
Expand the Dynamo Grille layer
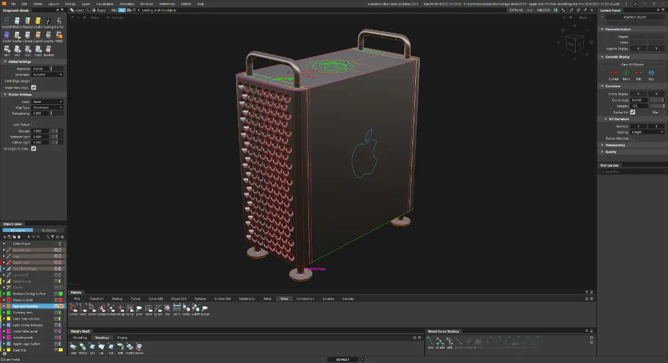coord(4,300)
